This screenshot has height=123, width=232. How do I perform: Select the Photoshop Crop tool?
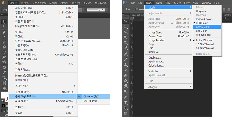click(x=125, y=43)
